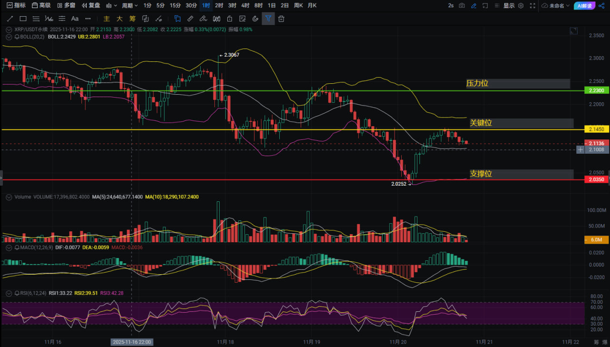The width and height of the screenshot is (610, 347).
Task: Select the ruler measurement tool
Action: click(x=190, y=19)
